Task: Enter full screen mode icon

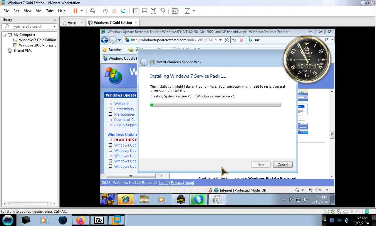Action: [x=153, y=11]
